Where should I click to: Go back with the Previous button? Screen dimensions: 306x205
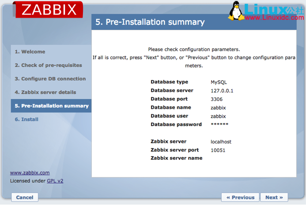(240, 198)
